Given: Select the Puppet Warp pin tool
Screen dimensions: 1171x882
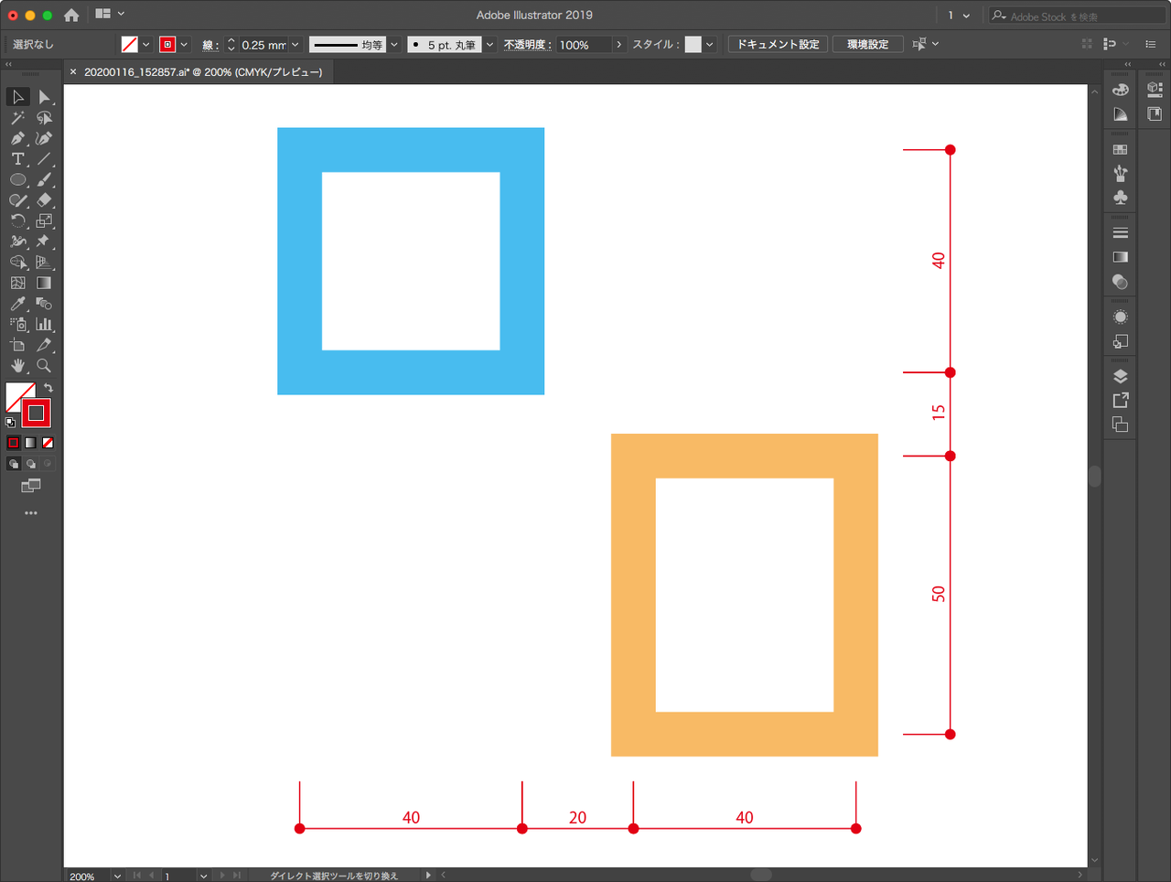Looking at the screenshot, I should 44,242.
